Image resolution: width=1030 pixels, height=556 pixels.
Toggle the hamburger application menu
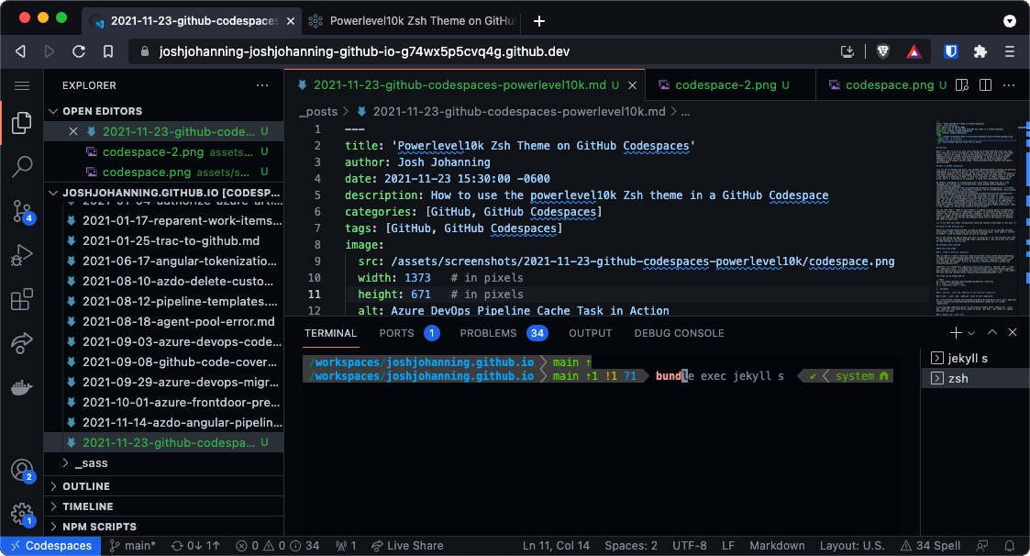(22, 85)
